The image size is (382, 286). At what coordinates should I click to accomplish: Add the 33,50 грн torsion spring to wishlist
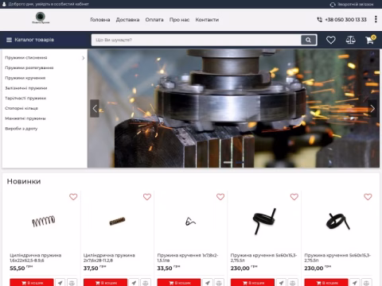(220, 197)
